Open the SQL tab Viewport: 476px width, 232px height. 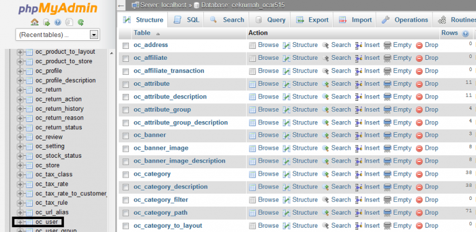(186, 20)
